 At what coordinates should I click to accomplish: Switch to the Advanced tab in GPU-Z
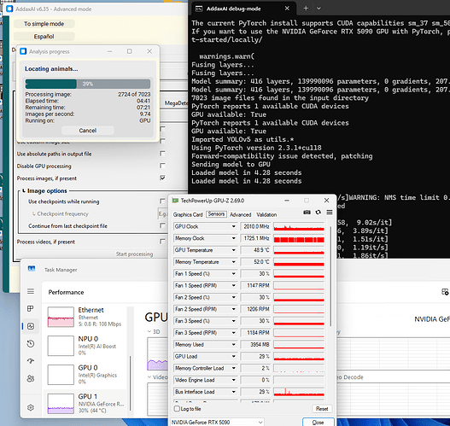(241, 214)
